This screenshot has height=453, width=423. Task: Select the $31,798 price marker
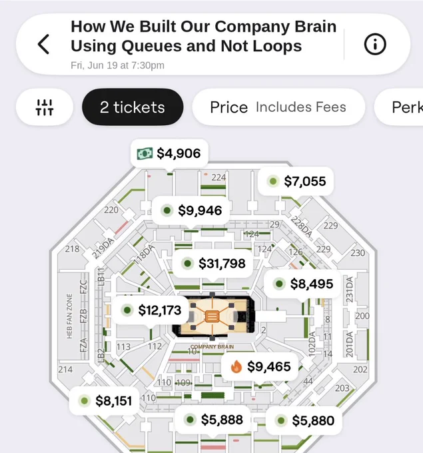pos(212,263)
